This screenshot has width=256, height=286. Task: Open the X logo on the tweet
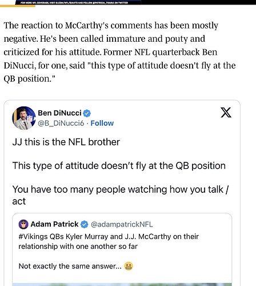(226, 112)
